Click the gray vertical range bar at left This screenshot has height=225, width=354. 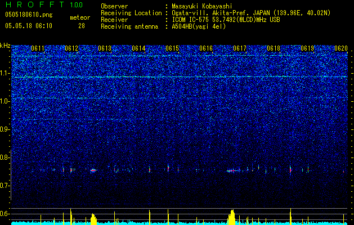pos(11,175)
